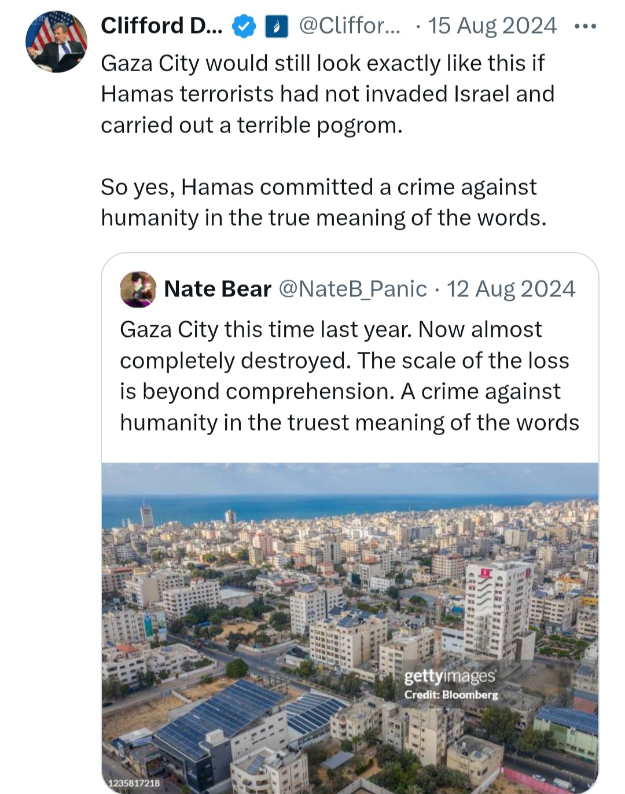This screenshot has width=625, height=794.
Task: Open the three-dot more options menu
Action: (584, 27)
